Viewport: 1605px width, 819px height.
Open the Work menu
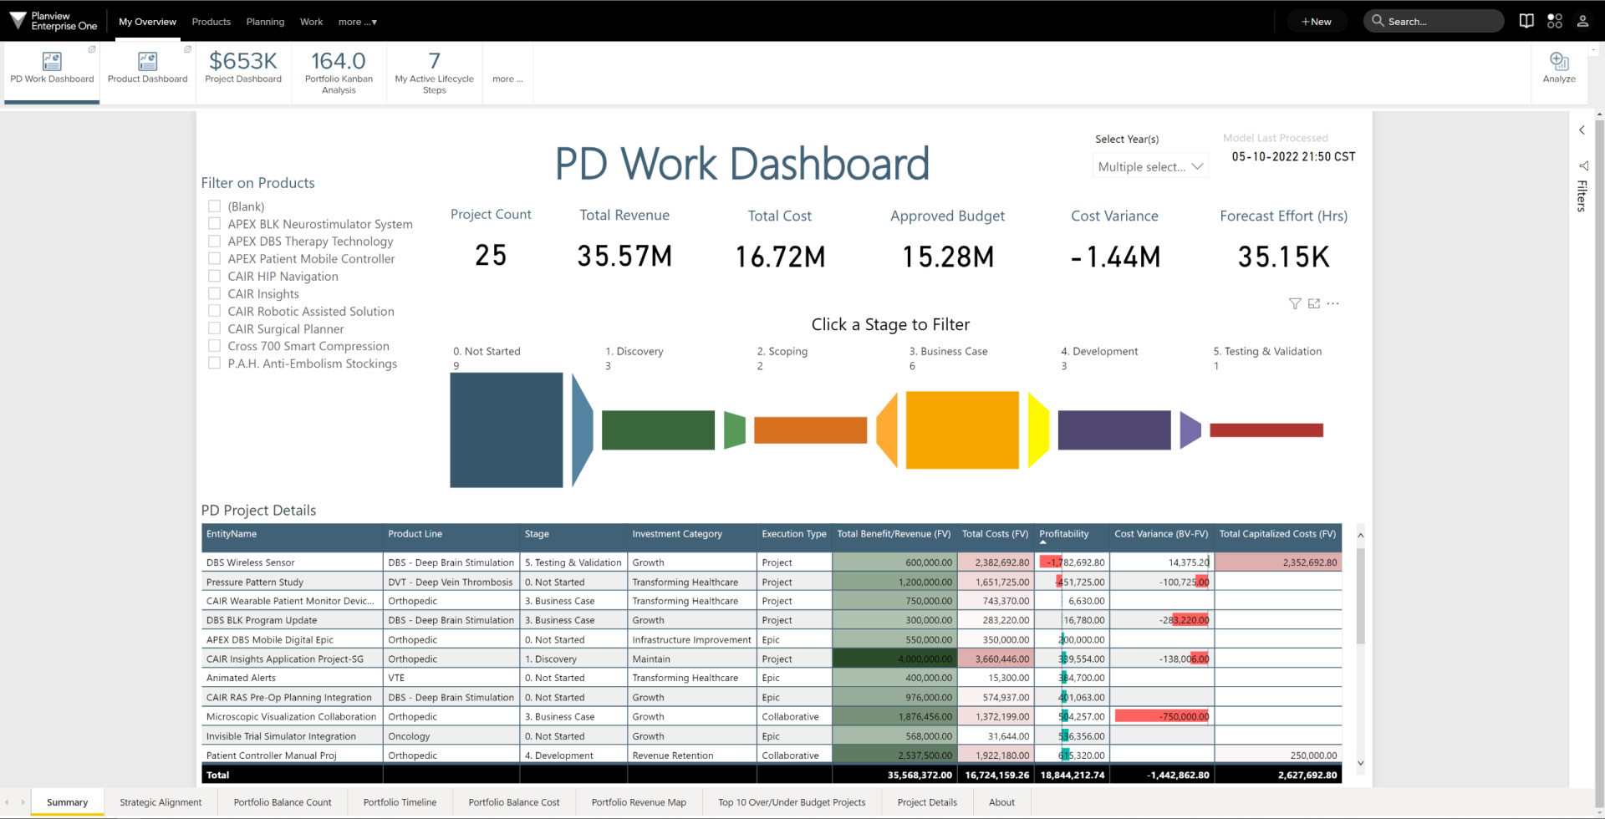[x=311, y=22]
